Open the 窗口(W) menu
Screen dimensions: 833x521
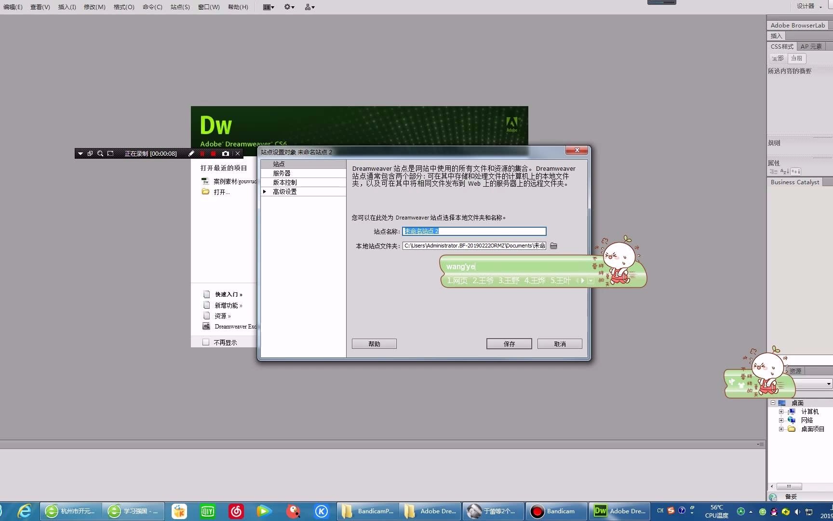tap(209, 7)
